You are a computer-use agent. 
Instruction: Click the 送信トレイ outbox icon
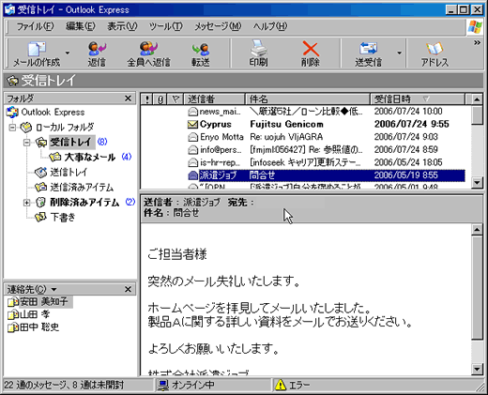coord(41,173)
